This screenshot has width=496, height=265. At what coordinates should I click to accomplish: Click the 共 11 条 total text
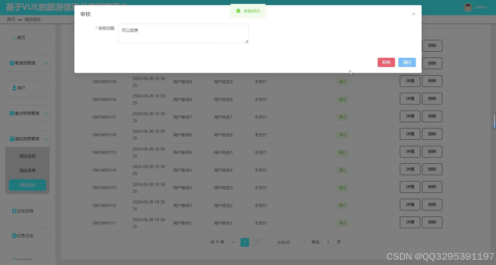tap(217, 242)
